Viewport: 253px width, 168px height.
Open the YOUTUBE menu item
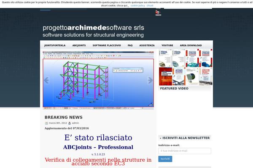(167, 45)
